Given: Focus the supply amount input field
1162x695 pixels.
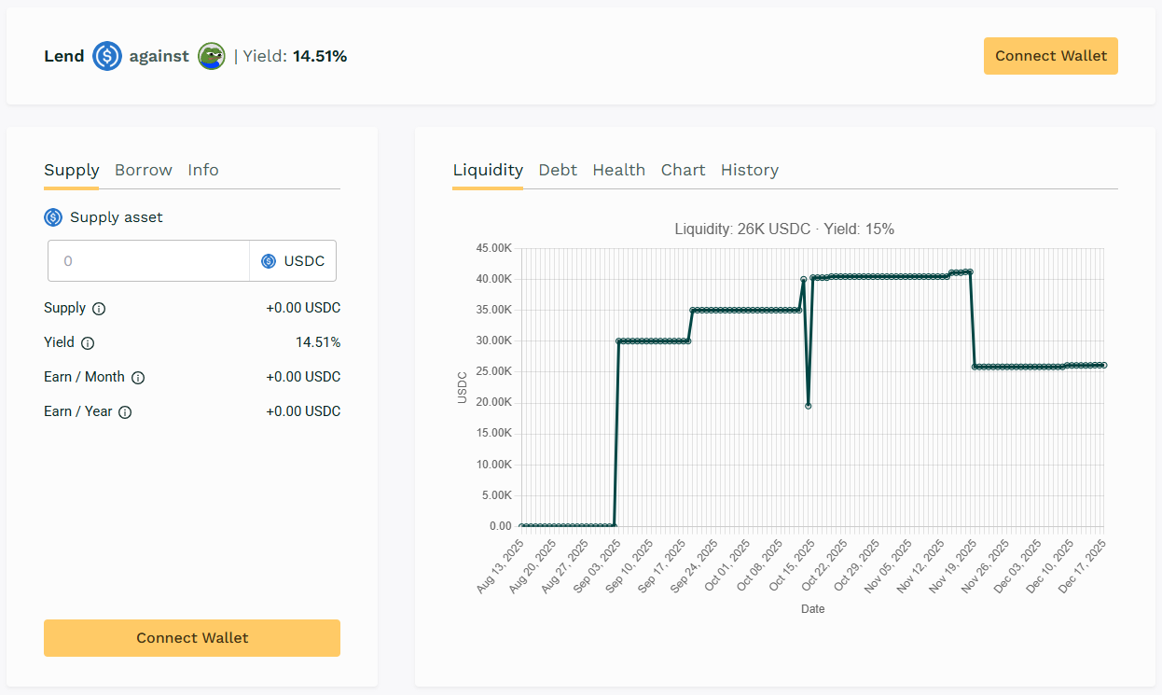Looking at the screenshot, I should click(x=149, y=261).
